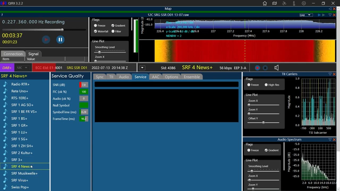Enable High-Res in the TII Carriers panel
340x191 pixels.
[x=266, y=85]
